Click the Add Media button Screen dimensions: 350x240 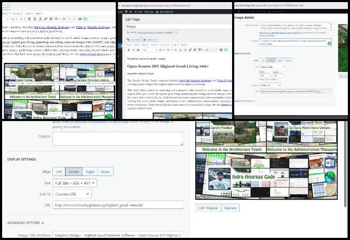tap(133, 39)
